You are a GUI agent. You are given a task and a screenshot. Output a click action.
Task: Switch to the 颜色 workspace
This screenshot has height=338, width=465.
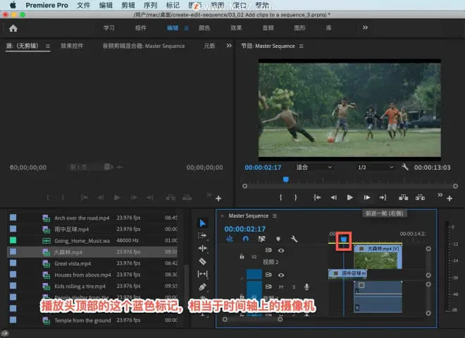click(x=204, y=28)
